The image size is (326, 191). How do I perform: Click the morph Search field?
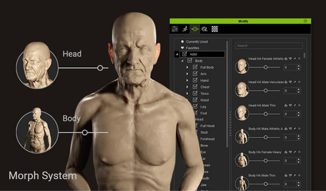[269, 46]
